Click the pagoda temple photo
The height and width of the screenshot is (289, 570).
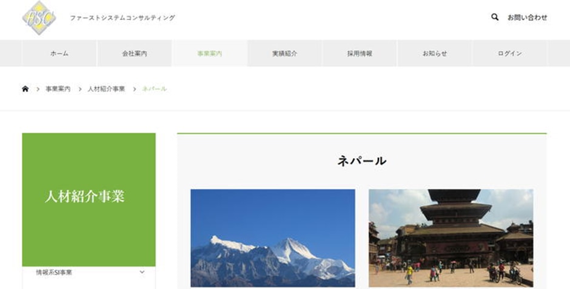451,238
